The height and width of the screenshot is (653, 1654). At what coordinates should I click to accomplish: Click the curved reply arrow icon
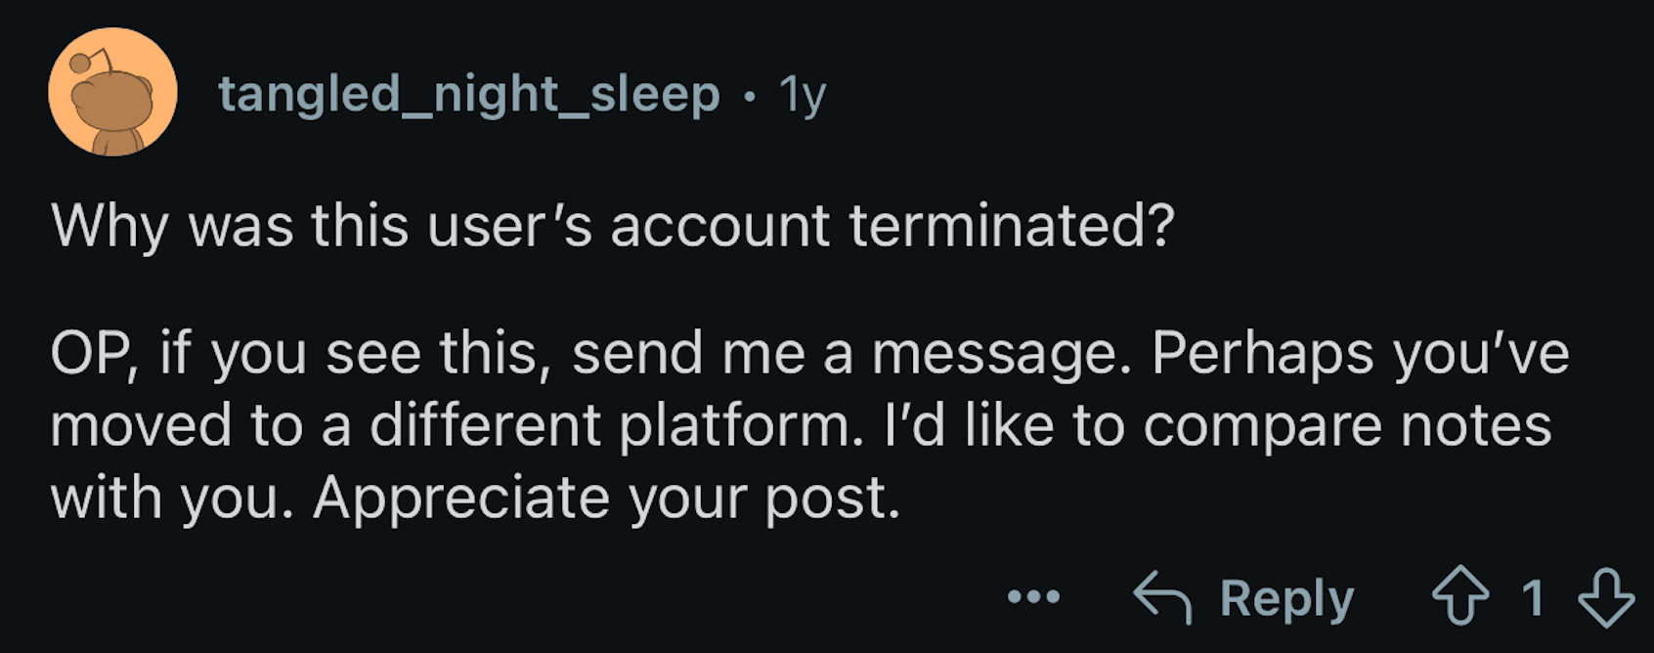point(1162,596)
